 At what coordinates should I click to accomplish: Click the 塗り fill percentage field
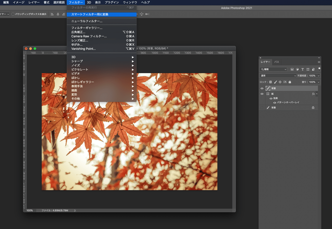pos(312,82)
